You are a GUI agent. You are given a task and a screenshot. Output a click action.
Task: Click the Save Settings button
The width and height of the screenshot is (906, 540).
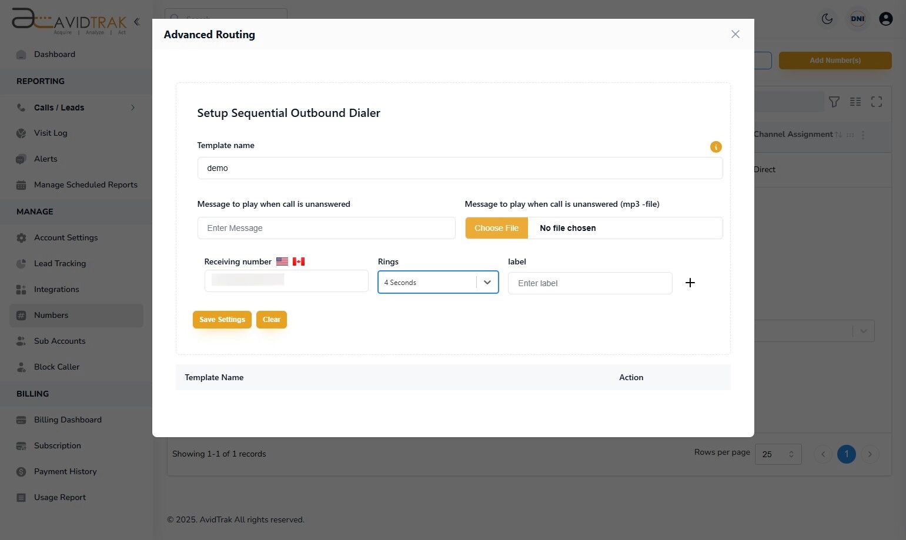(222, 319)
